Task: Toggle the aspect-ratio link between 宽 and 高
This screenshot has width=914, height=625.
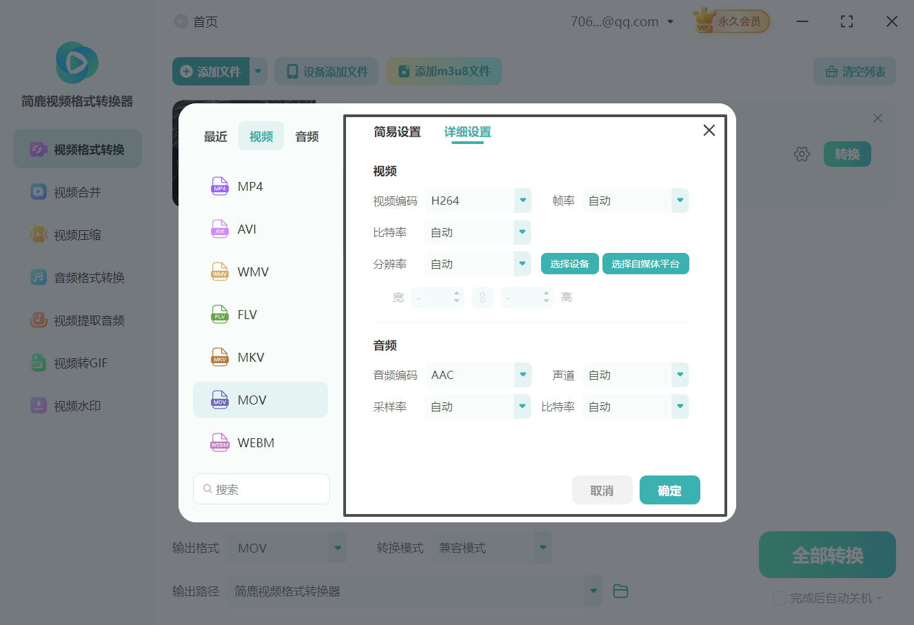Action: (483, 297)
